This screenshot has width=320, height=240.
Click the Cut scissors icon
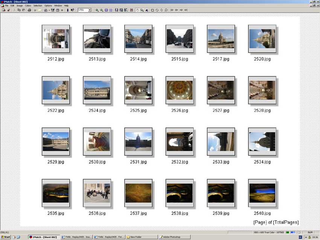14,10
